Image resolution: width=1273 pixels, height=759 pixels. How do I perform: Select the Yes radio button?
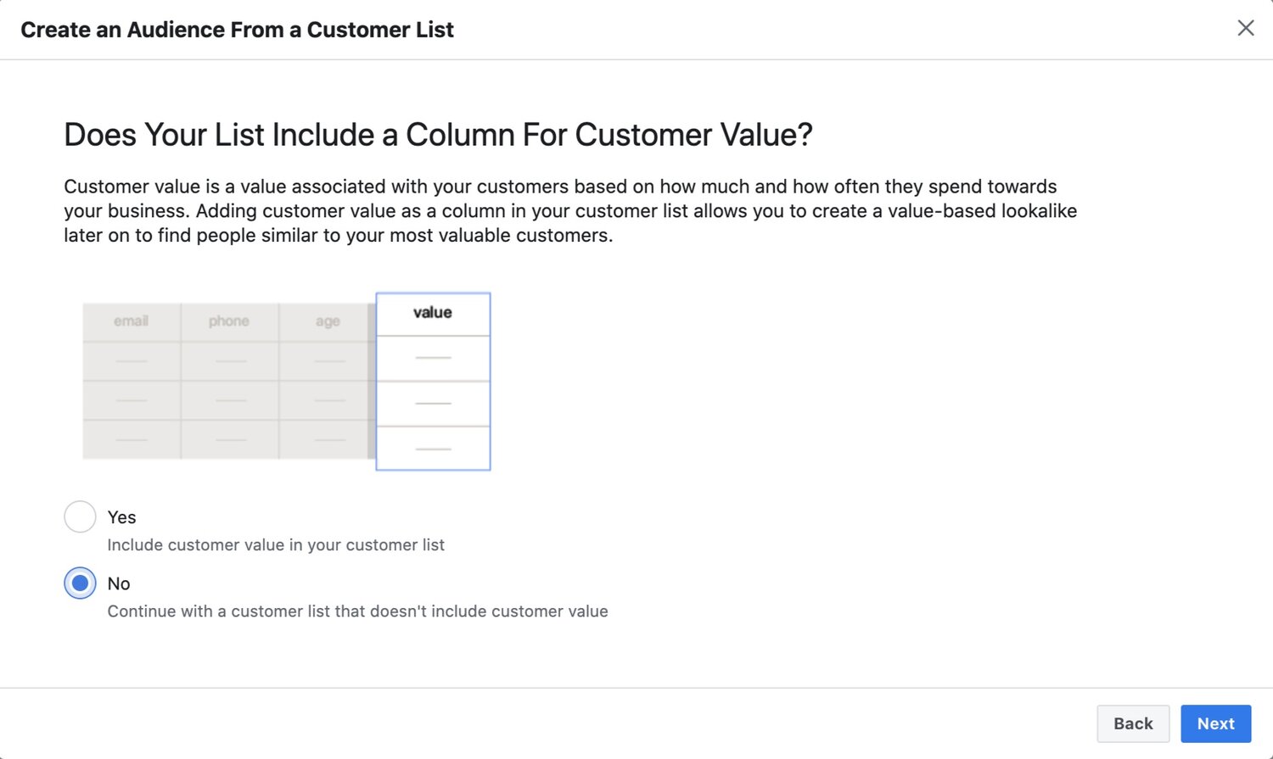(x=80, y=516)
